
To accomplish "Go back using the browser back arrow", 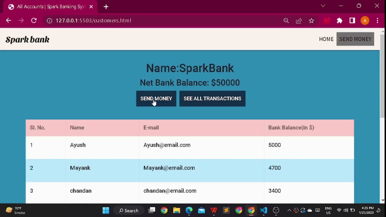I will (8, 20).
